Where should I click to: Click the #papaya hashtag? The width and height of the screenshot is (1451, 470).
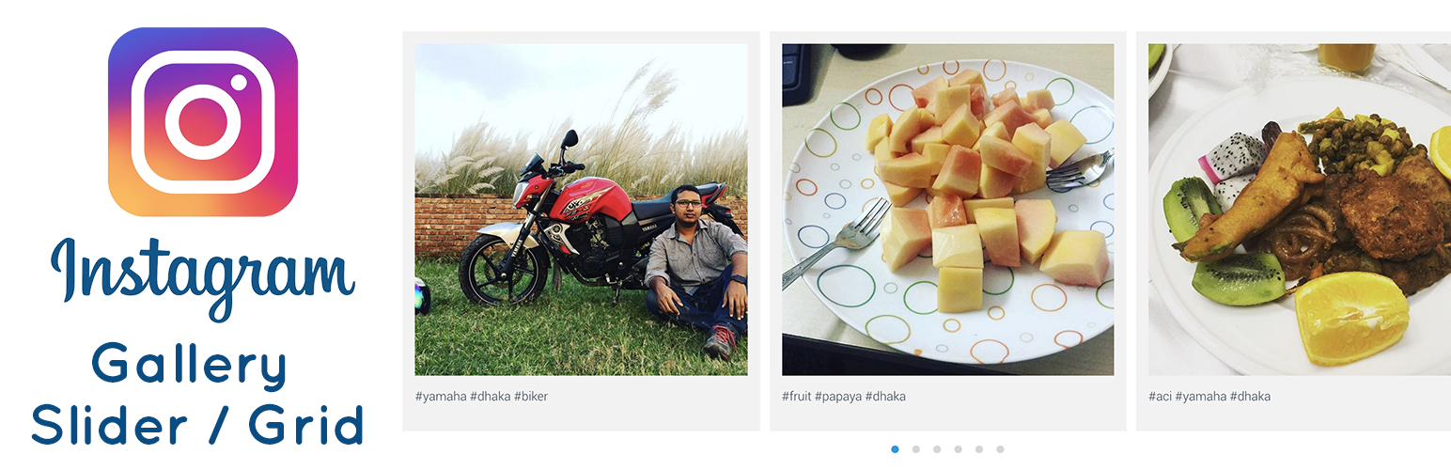(x=838, y=397)
